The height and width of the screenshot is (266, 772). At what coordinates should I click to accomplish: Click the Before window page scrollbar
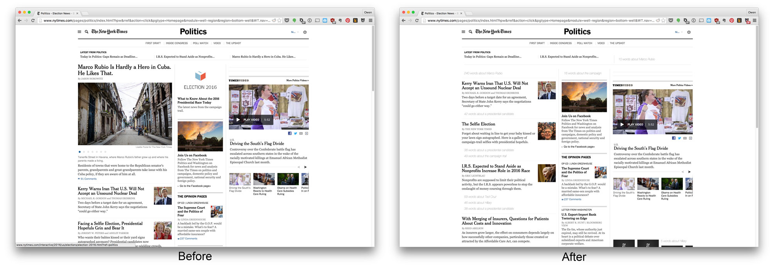[372, 58]
